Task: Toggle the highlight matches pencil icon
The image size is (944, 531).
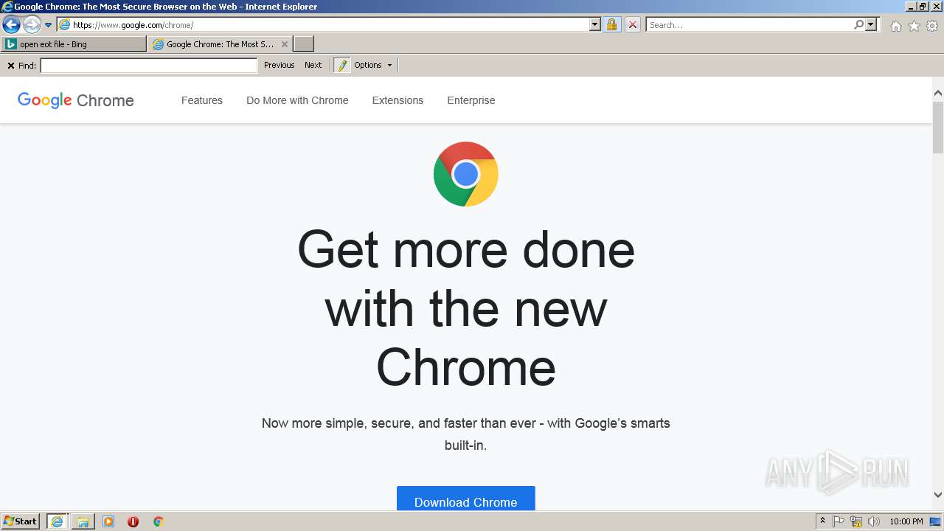Action: click(342, 65)
